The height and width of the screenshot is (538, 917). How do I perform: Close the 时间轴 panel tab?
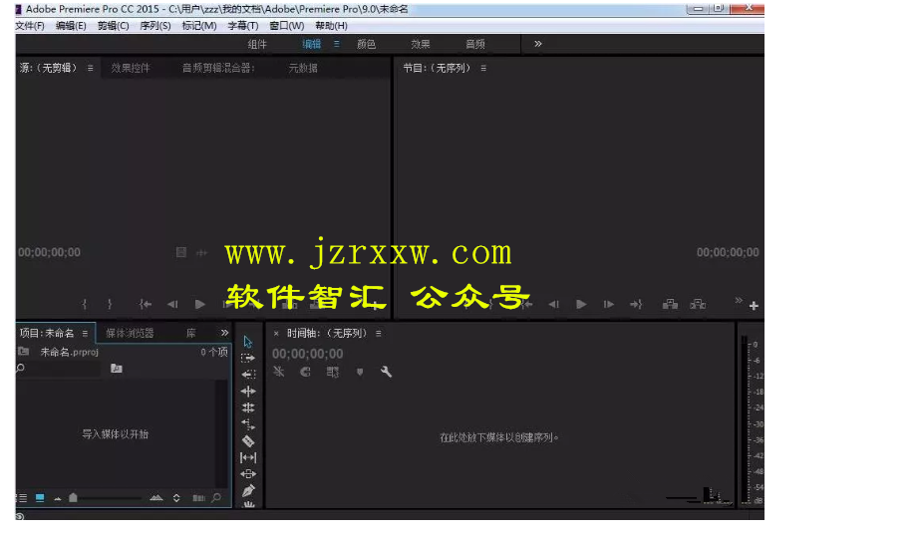276,334
